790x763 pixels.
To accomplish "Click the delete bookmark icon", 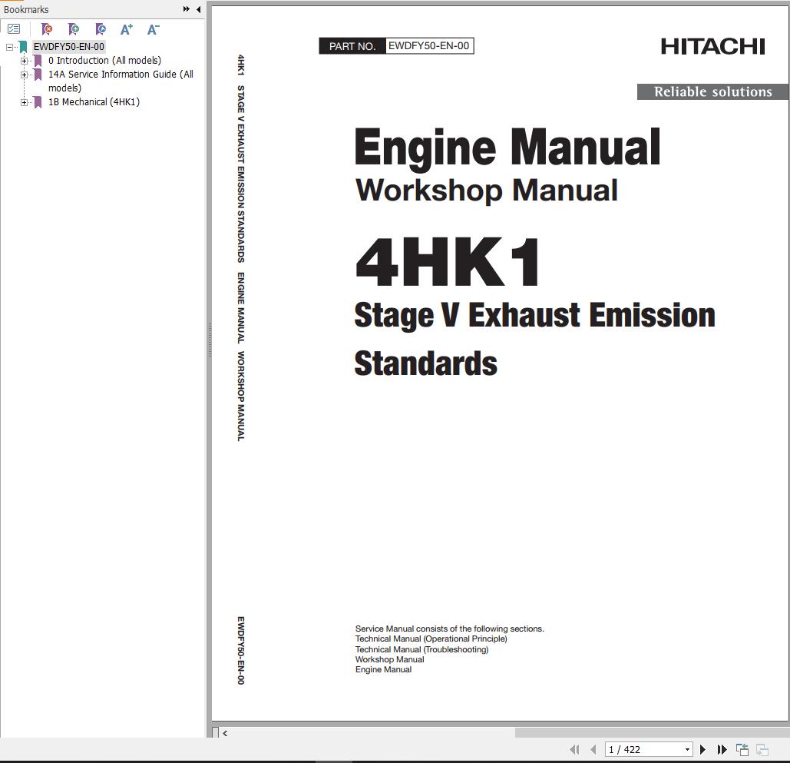I will tap(46, 29).
